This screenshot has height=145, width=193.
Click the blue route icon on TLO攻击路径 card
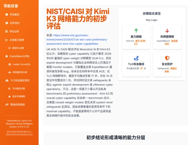136,58
